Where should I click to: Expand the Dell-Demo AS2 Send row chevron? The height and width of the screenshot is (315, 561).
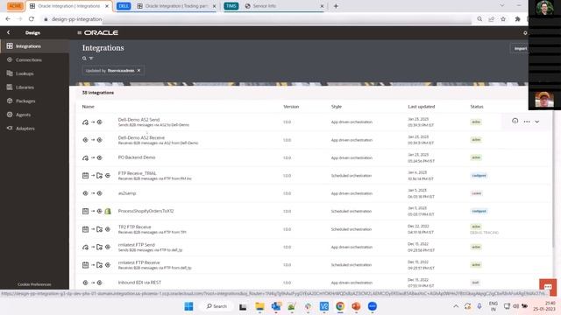click(537, 122)
